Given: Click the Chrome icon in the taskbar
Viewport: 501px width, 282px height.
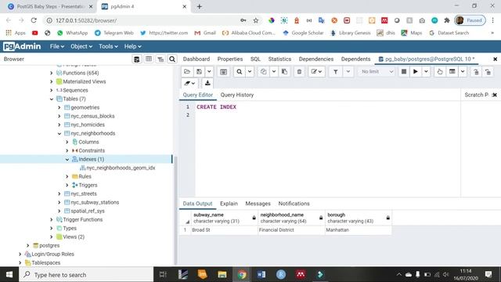Looking at the screenshot, I should (242, 275).
